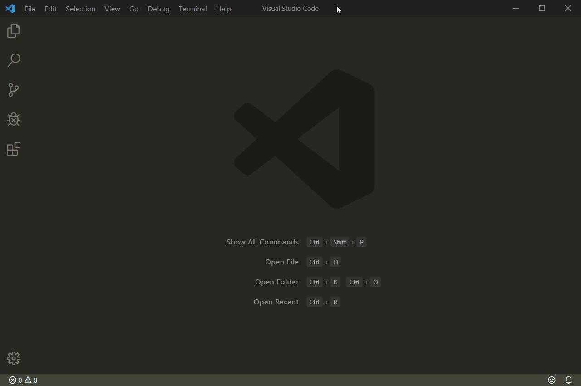The height and width of the screenshot is (386, 581).
Task: Open the Edit menu
Action: [x=50, y=9]
